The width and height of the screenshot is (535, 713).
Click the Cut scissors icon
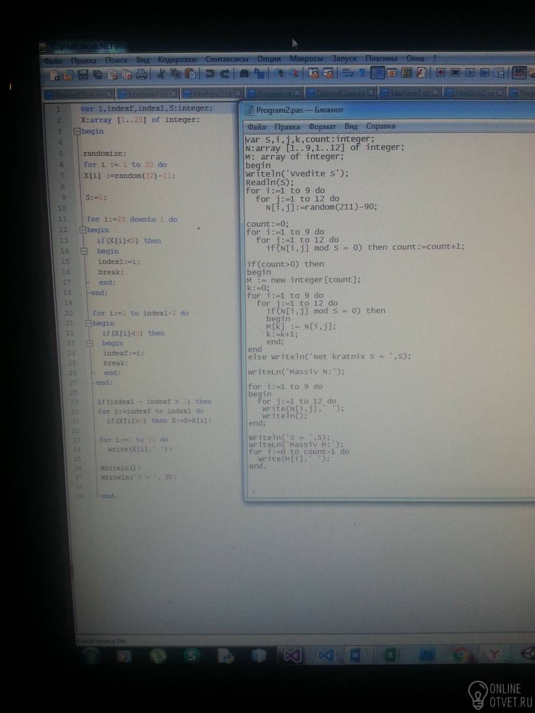(160, 74)
